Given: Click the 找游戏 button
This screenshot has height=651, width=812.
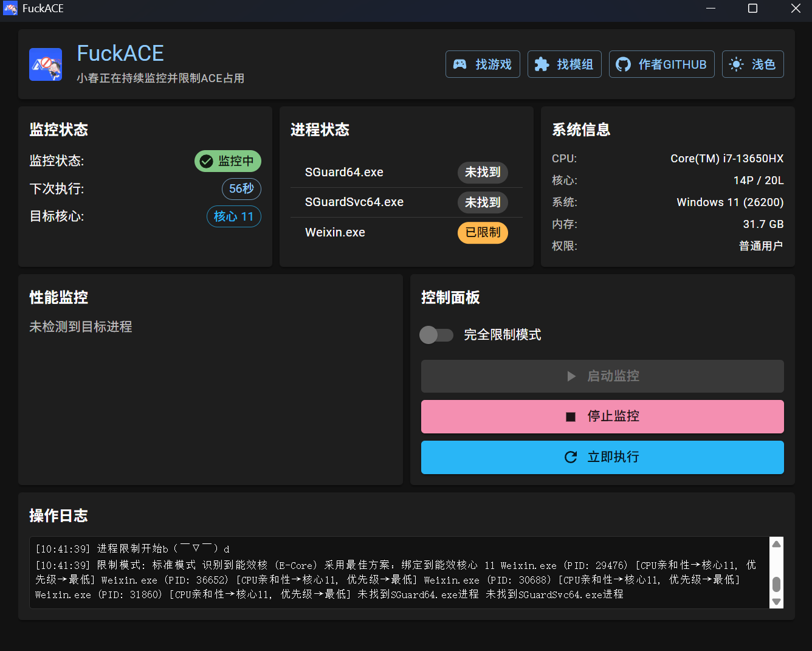Looking at the screenshot, I should tap(483, 64).
